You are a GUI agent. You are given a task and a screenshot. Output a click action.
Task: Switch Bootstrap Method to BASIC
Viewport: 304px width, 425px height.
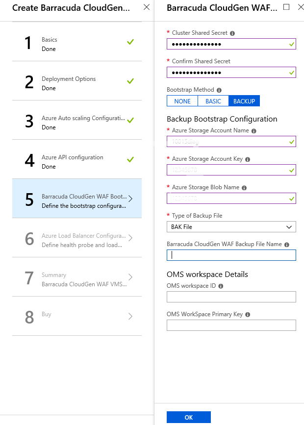[213, 101]
